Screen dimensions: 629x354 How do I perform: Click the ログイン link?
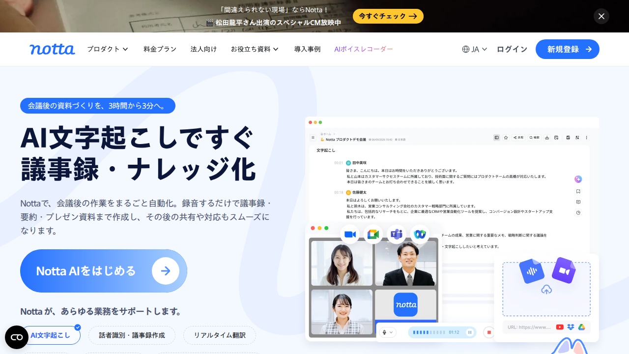[512, 49]
